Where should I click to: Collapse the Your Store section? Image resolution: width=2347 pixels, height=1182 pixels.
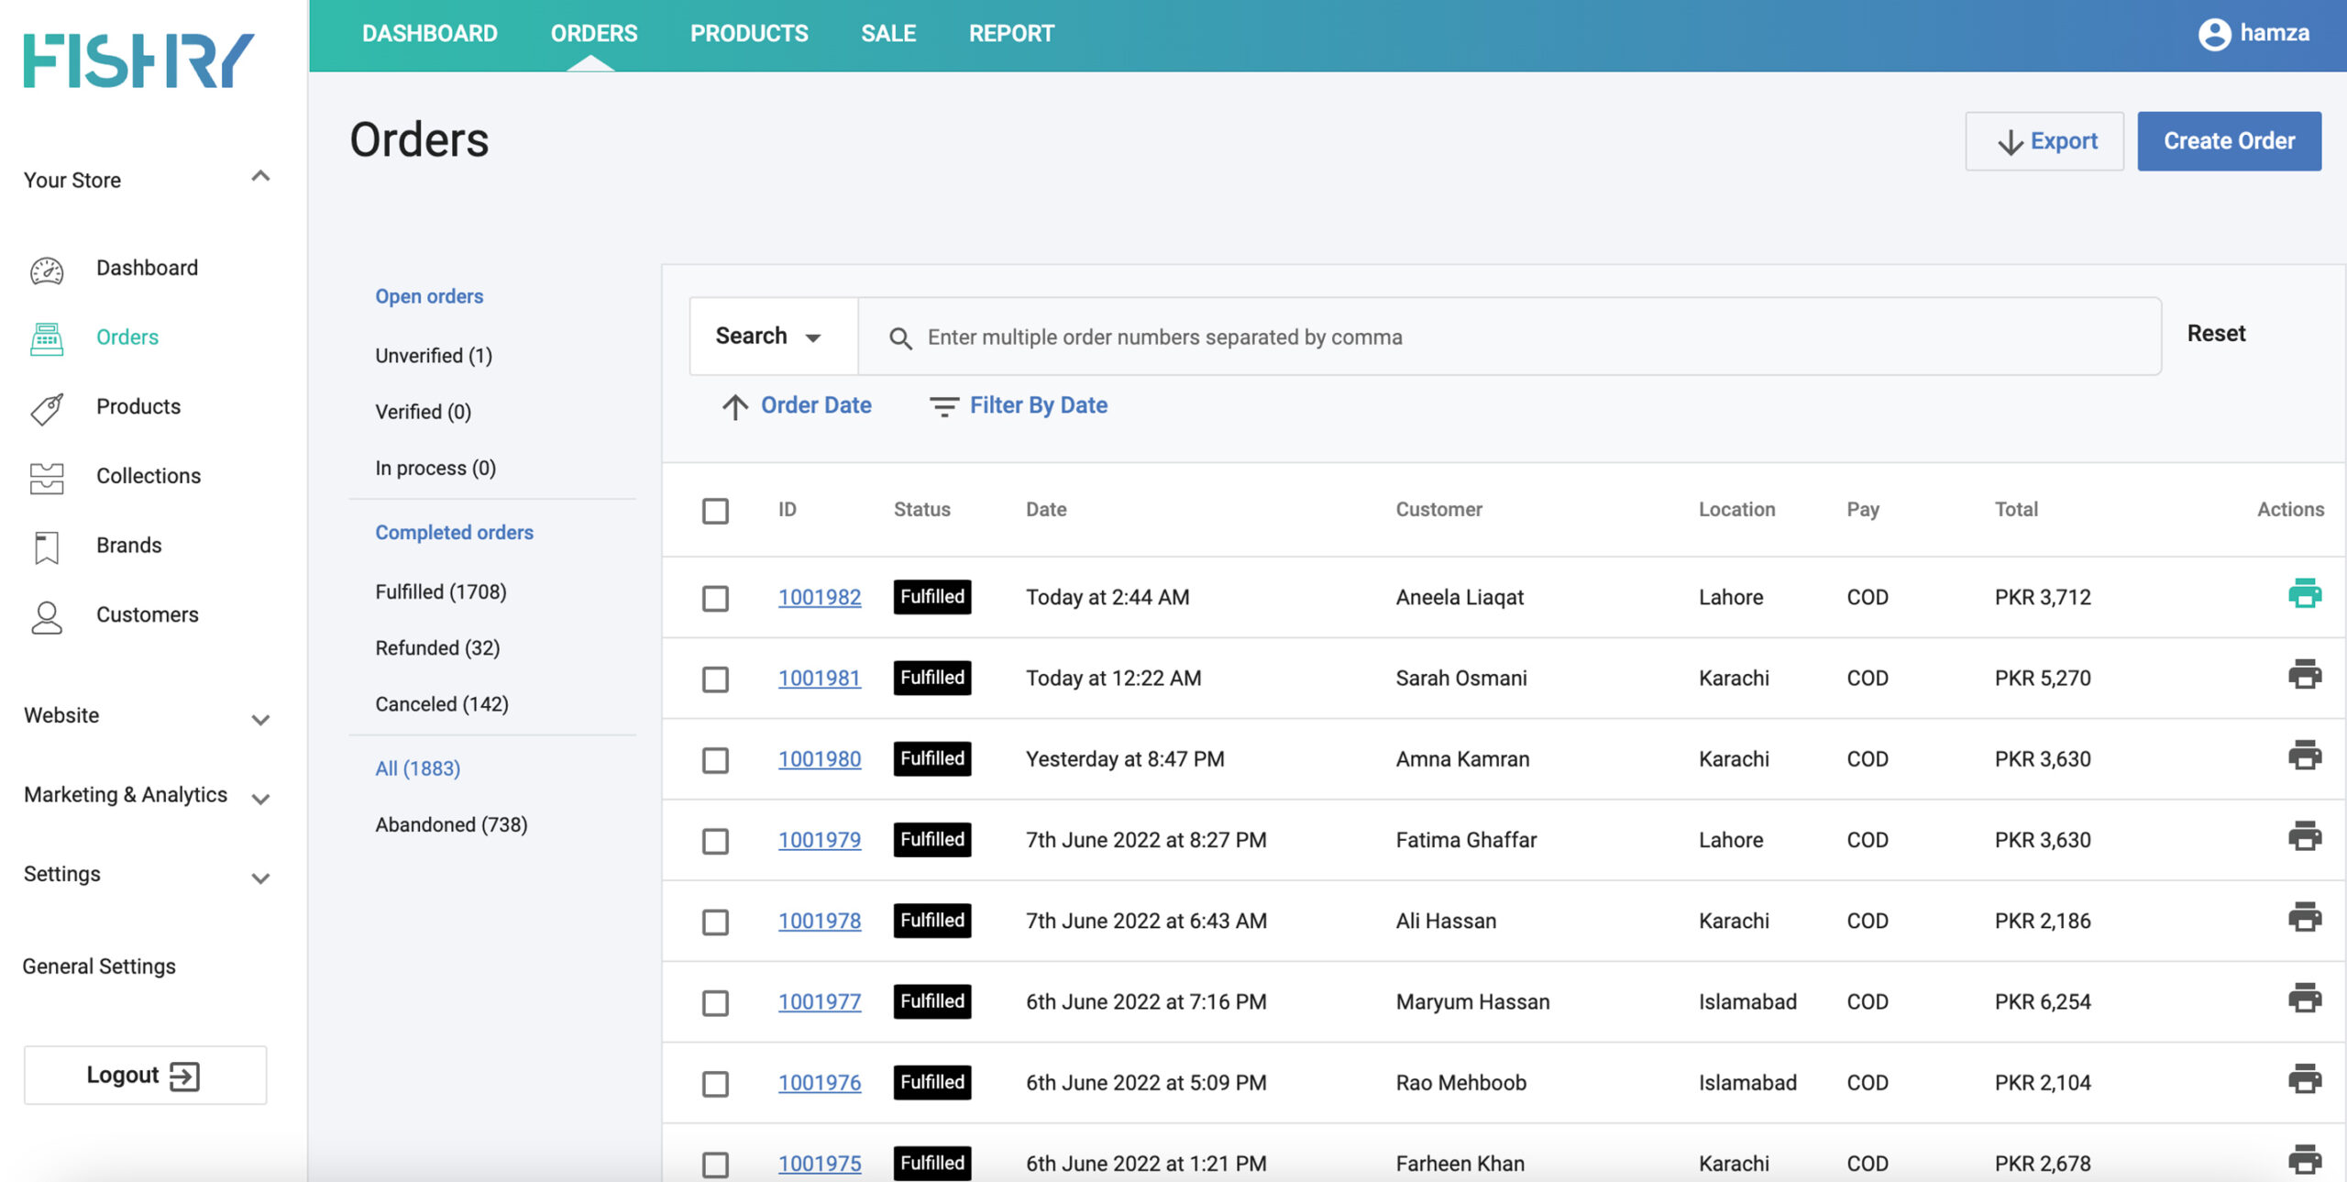click(260, 177)
